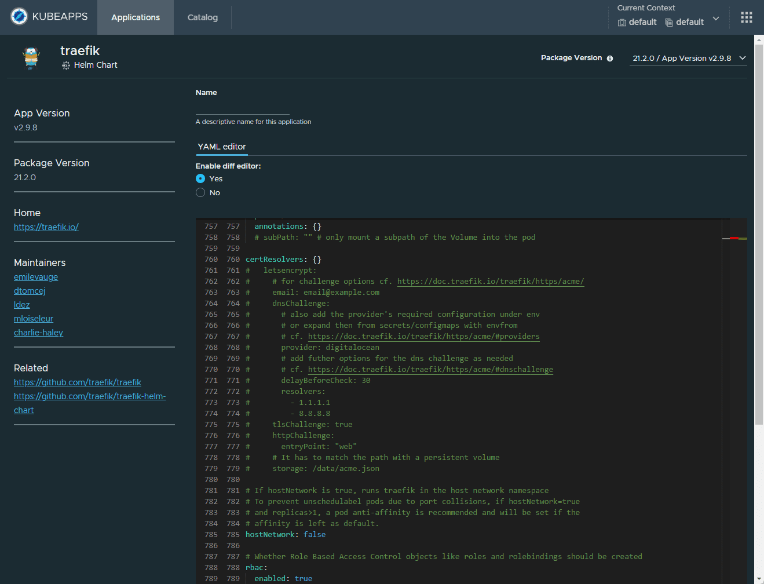Expand the Current Context chevron
This screenshot has width=764, height=584.
coord(716,19)
